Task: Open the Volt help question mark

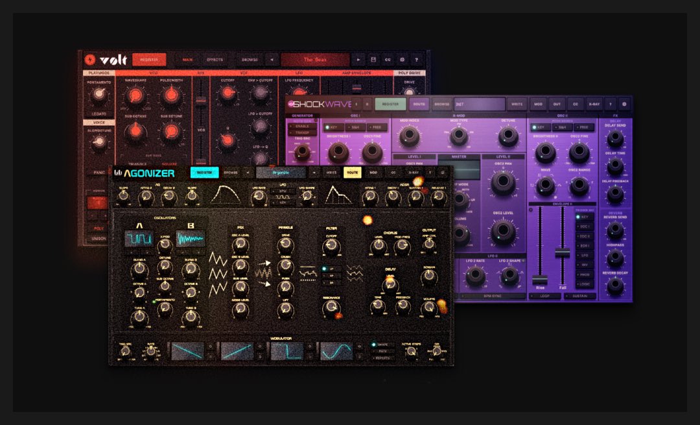Action: coord(417,60)
